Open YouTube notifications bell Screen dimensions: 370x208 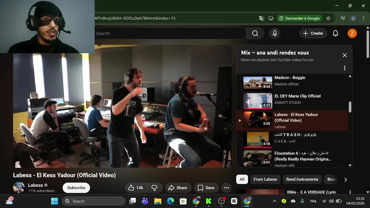(x=335, y=34)
